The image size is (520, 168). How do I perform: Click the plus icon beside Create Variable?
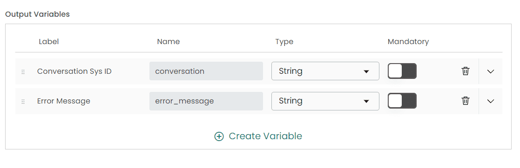point(219,136)
